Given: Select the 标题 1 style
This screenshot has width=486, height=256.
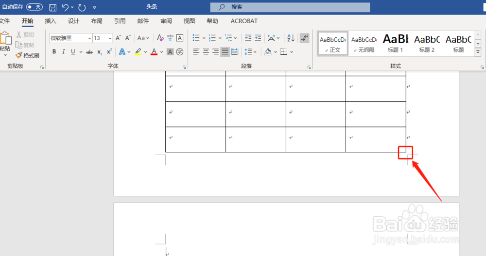Looking at the screenshot, I should 396,44.
